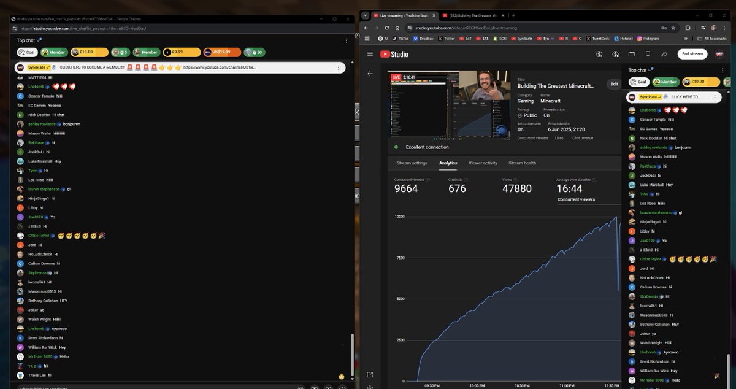Open popout chat three-dot options menu

347,40
